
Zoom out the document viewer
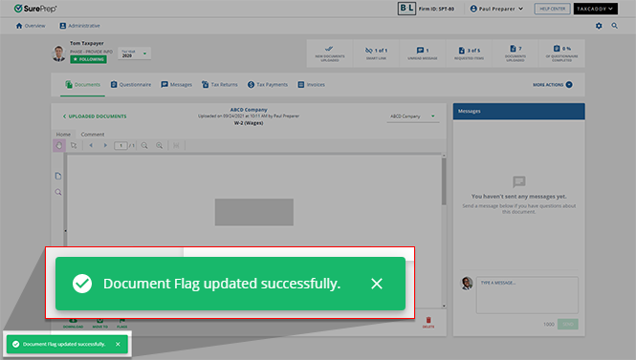[x=144, y=145]
